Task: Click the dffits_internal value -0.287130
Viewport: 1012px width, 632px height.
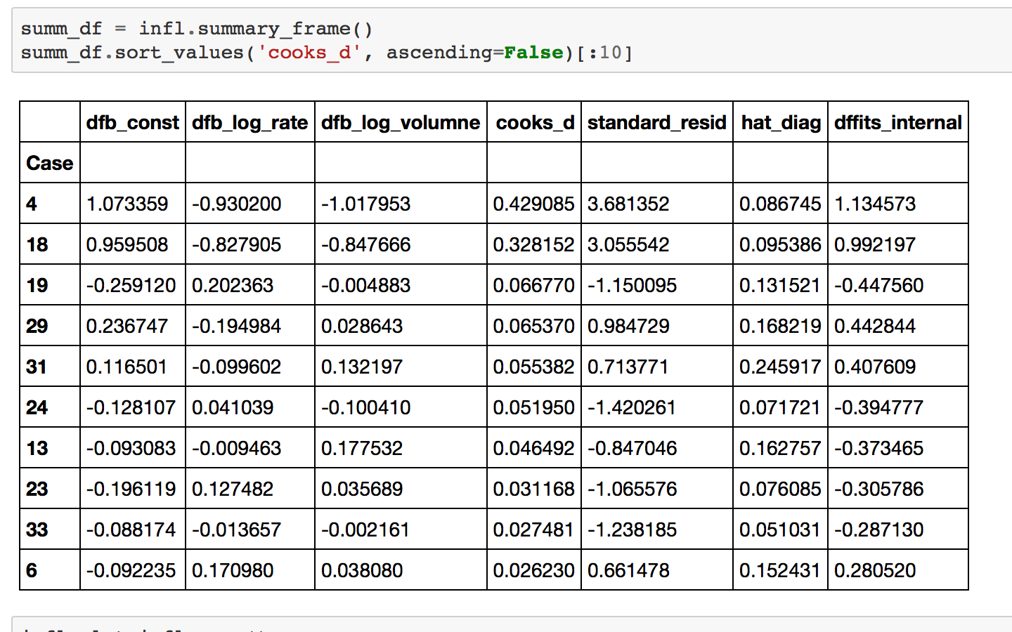Action: coord(875,529)
